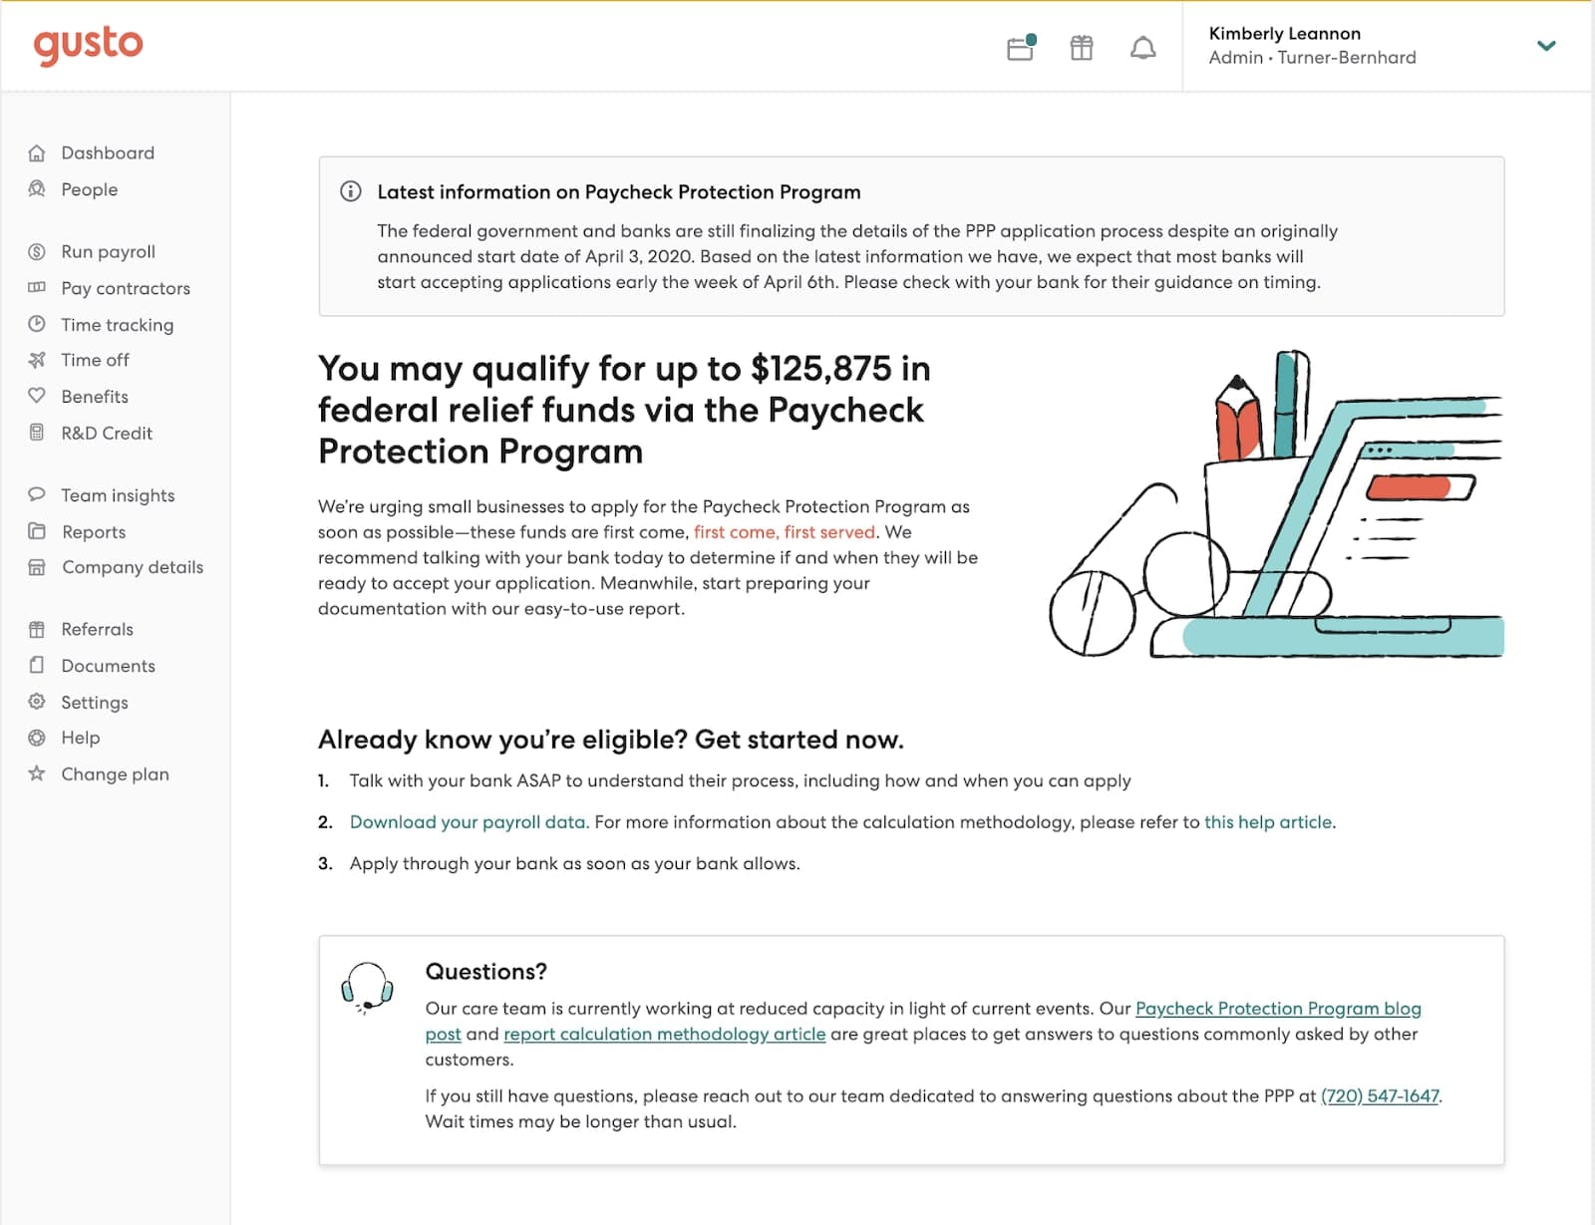Screen dimensions: 1595x1225
Task: Open the Documents sidebar item
Action: 109,666
